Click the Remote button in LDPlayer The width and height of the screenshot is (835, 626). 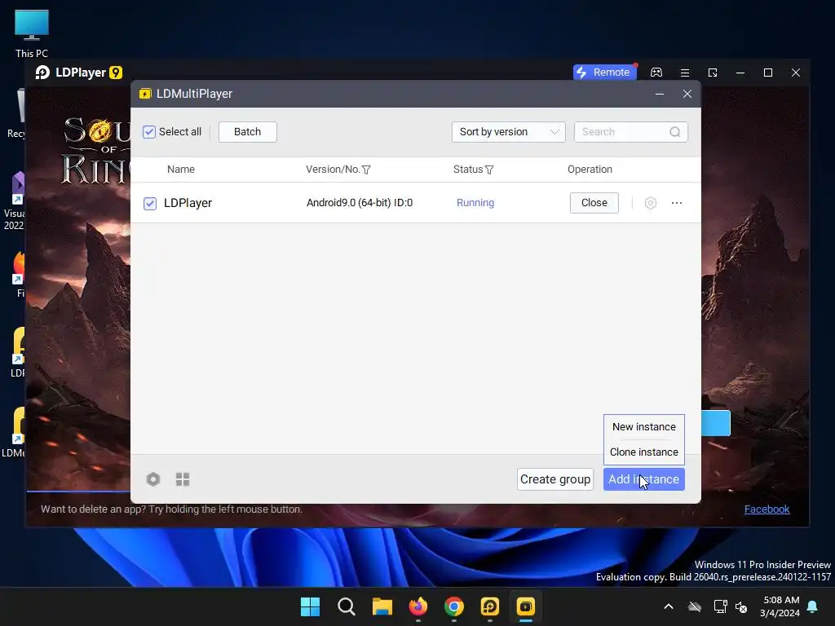click(x=604, y=73)
